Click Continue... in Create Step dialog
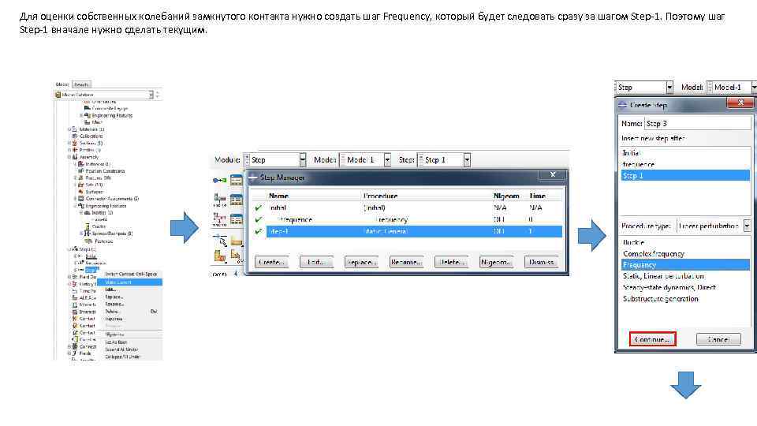This screenshot has height=426, width=757. click(x=652, y=339)
